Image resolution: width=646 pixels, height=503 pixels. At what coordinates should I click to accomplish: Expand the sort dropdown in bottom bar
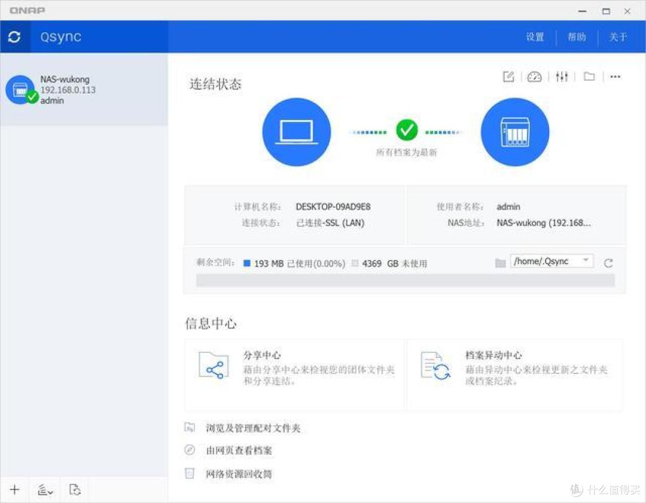click(45, 490)
